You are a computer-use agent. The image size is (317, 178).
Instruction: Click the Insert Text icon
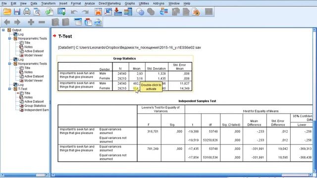(98, 22)
